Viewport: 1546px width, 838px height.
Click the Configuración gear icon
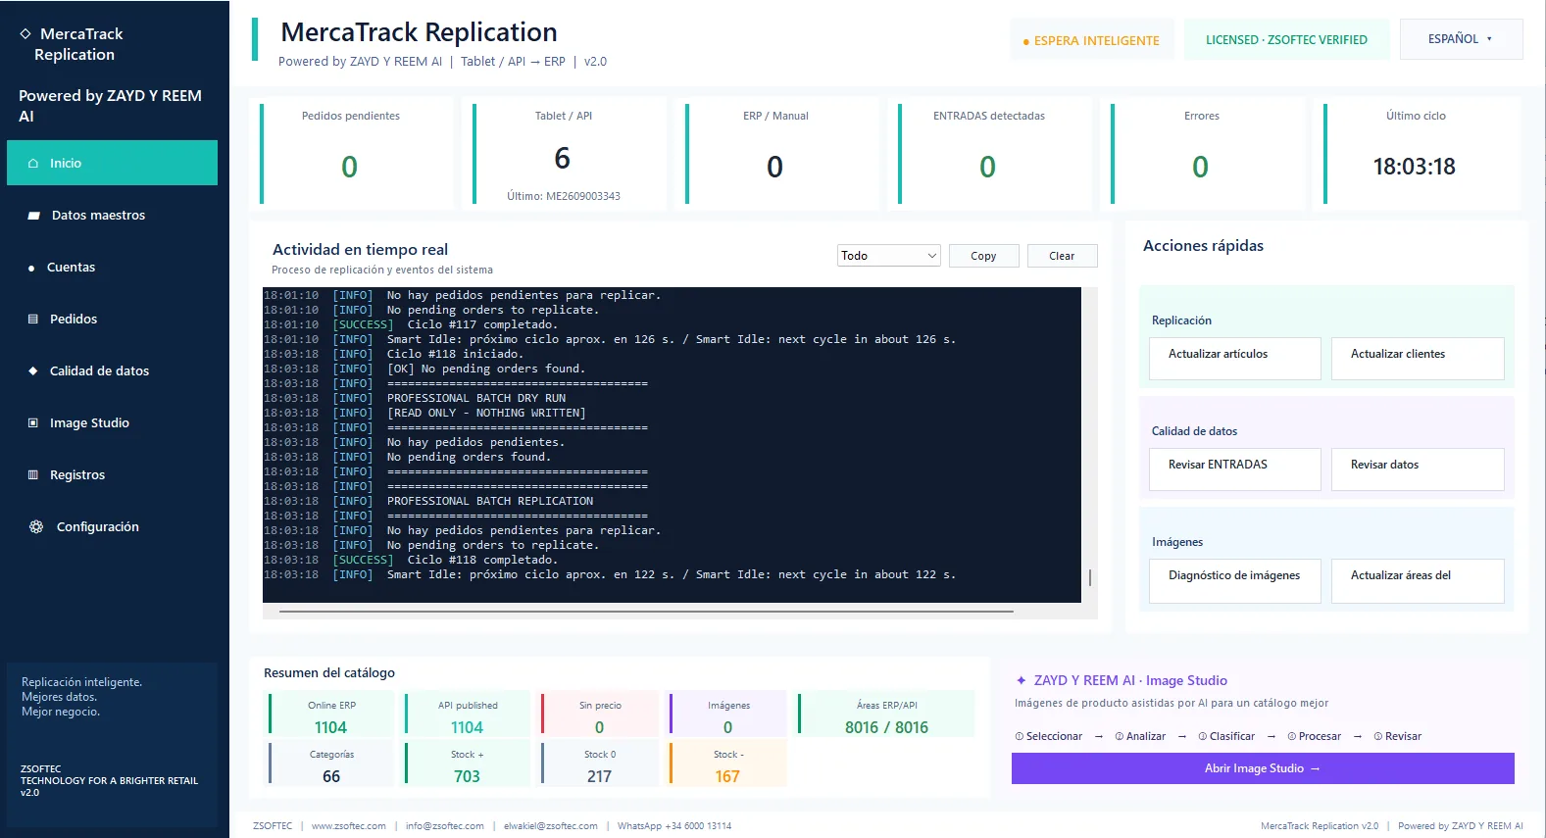pyautogui.click(x=36, y=527)
